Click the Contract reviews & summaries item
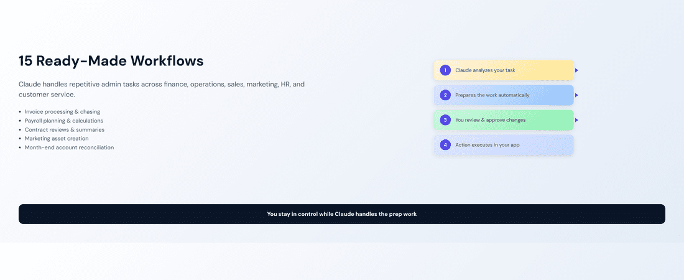 click(65, 130)
